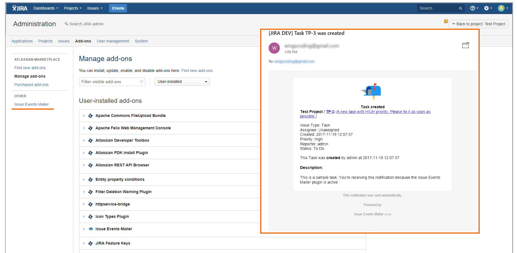Click the Atlassian Developer Toolbox name
This screenshot has width=517, height=253.
pyautogui.click(x=122, y=140)
